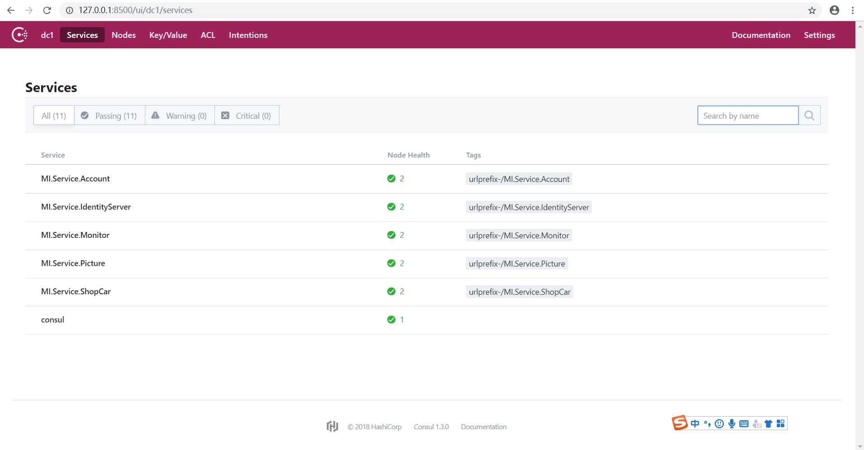Open the MI.Service.IdentityServer service
This screenshot has width=864, height=450.
[86, 207]
